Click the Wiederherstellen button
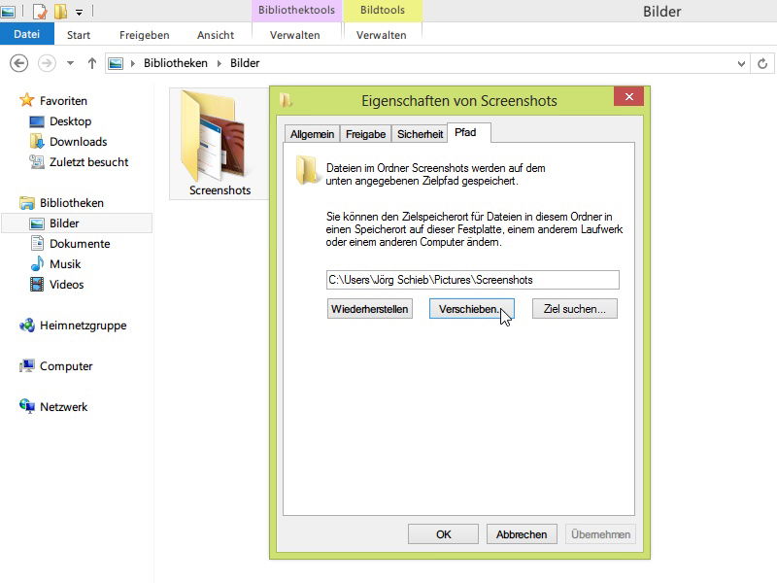Image resolution: width=777 pixels, height=583 pixels. [x=370, y=309]
